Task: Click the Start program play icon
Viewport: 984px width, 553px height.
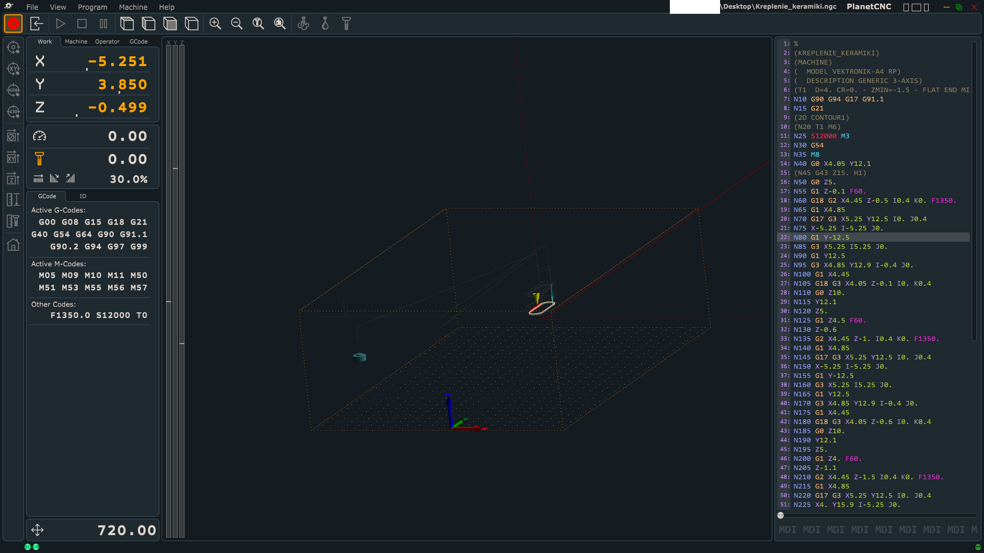Action: (x=60, y=24)
